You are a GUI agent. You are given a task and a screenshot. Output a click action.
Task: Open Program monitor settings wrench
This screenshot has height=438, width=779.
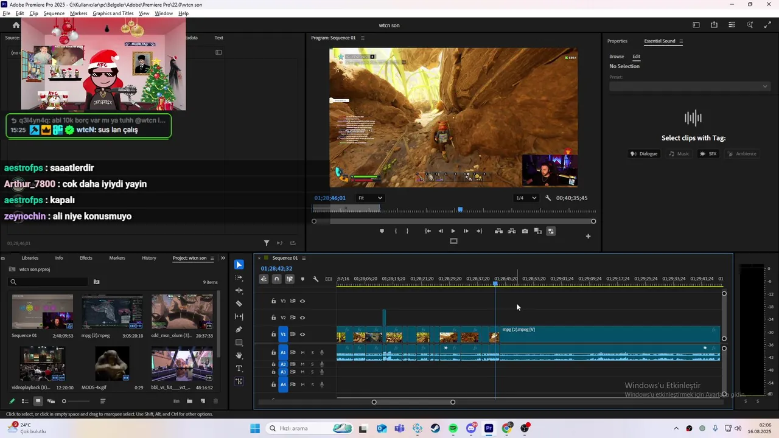tap(548, 198)
